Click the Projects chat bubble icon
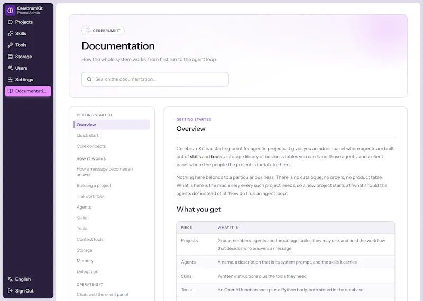 [10, 22]
